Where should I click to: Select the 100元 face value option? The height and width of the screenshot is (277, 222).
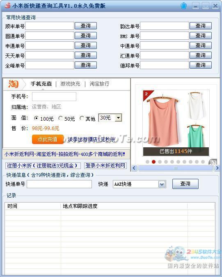36,118
